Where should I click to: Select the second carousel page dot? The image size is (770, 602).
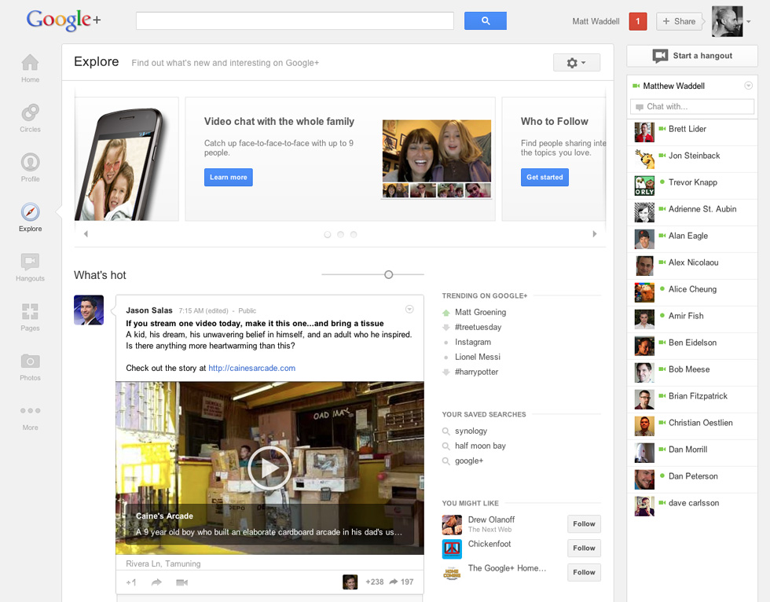coord(340,234)
